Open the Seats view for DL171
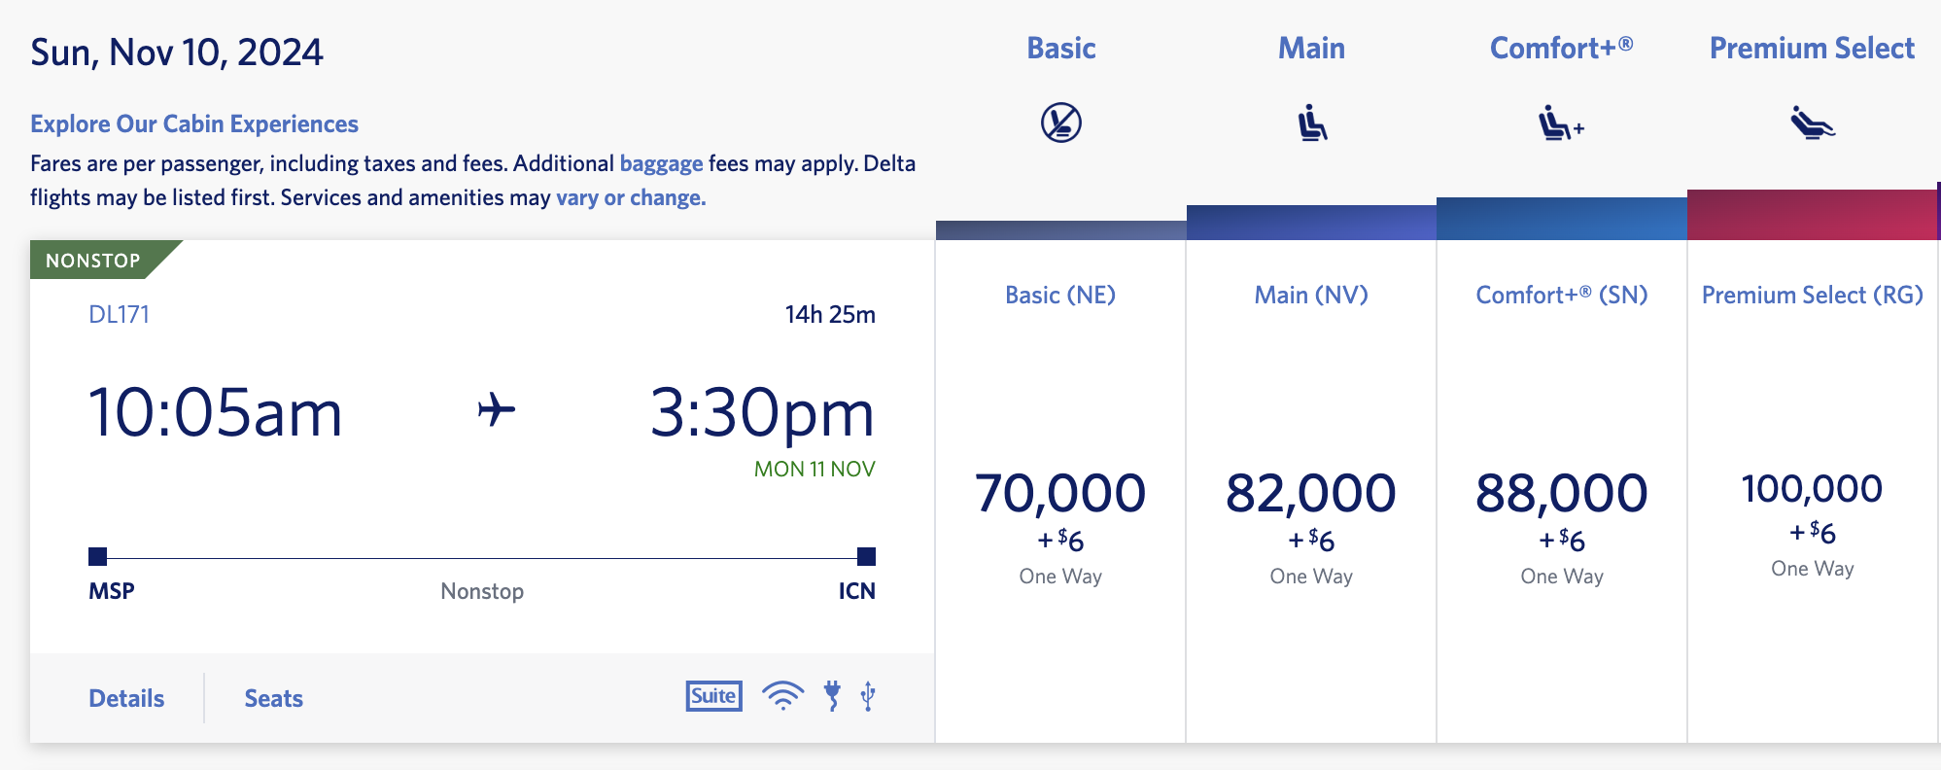This screenshot has height=770, width=1941. (x=273, y=697)
